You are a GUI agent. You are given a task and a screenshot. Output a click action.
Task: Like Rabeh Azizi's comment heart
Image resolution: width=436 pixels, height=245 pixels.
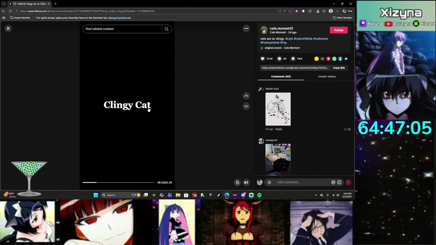click(345, 129)
